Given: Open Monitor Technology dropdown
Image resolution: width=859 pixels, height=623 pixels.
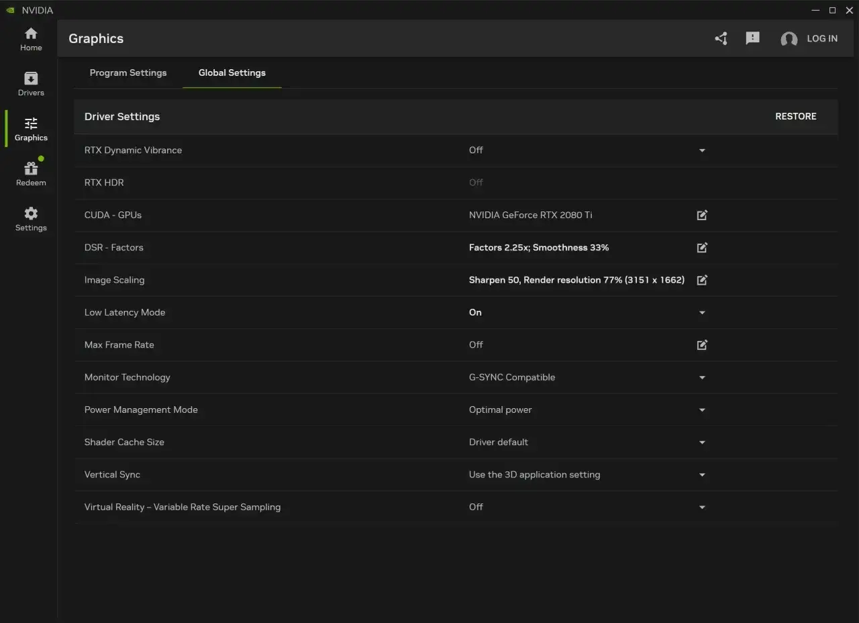Looking at the screenshot, I should click(702, 377).
